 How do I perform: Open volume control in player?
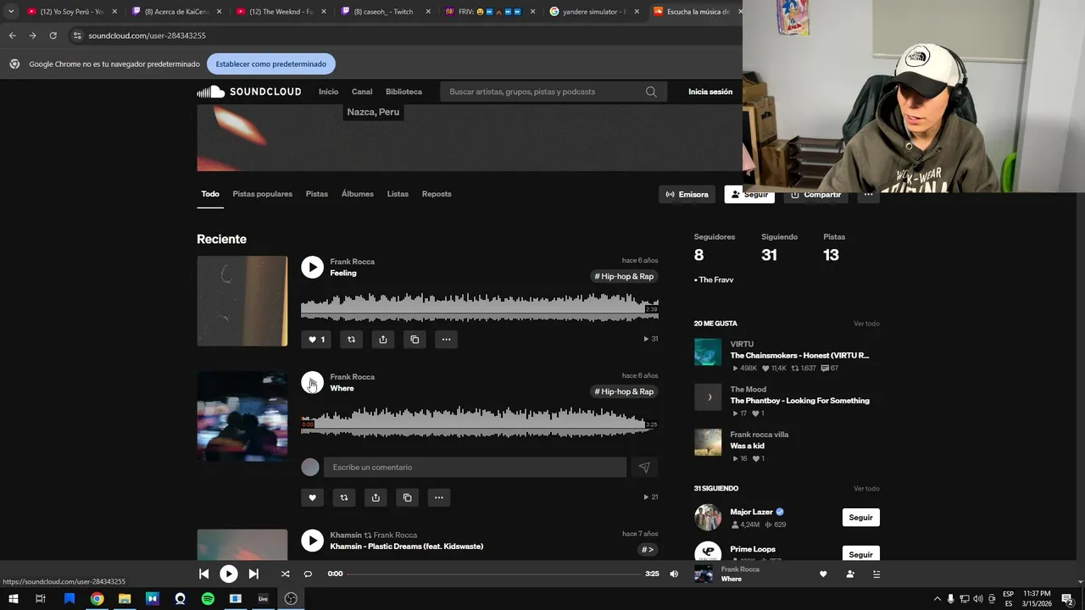coord(674,574)
